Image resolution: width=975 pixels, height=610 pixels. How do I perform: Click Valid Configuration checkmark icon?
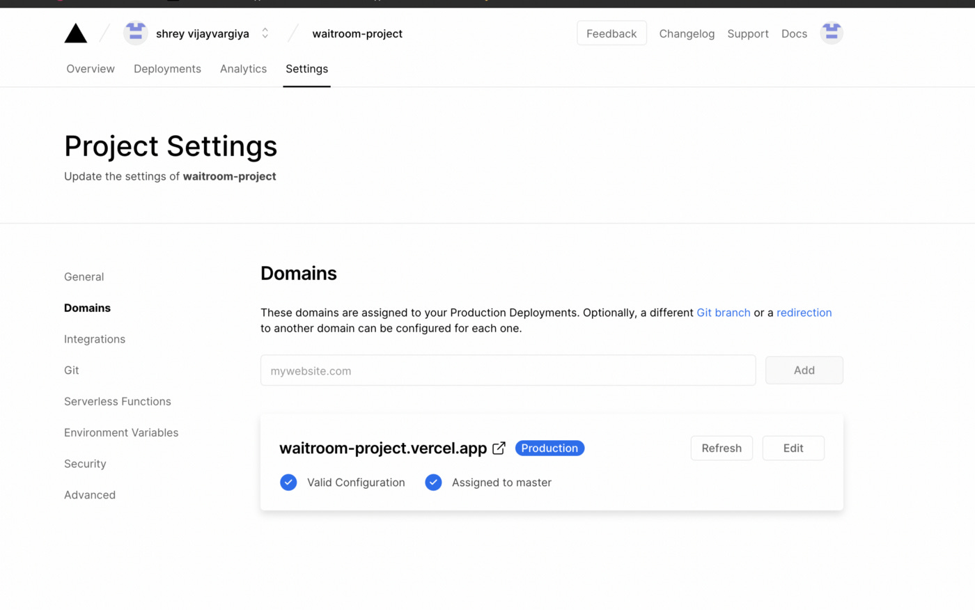(288, 482)
